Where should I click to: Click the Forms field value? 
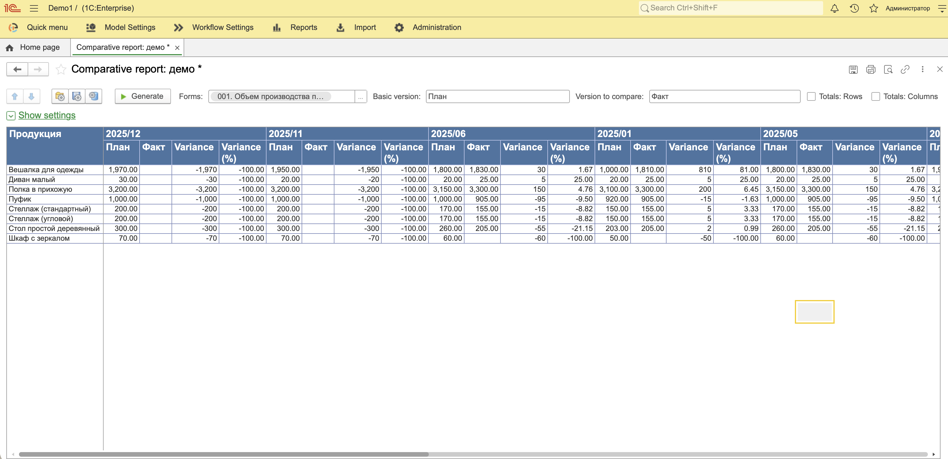pos(271,97)
